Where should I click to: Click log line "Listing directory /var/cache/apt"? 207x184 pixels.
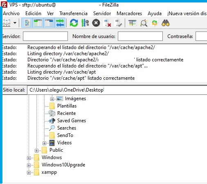click(61, 72)
